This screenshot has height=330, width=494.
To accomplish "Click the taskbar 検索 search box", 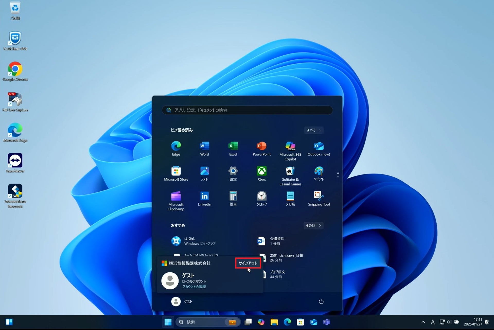I will pos(208,322).
